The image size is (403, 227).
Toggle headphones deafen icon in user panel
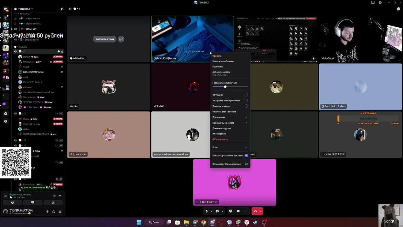point(54,212)
